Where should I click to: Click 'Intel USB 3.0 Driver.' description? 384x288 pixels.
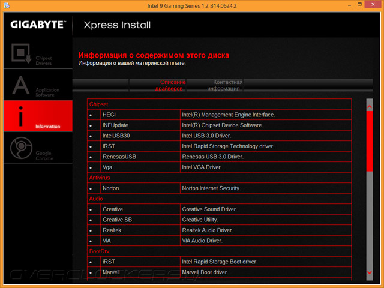(206, 136)
